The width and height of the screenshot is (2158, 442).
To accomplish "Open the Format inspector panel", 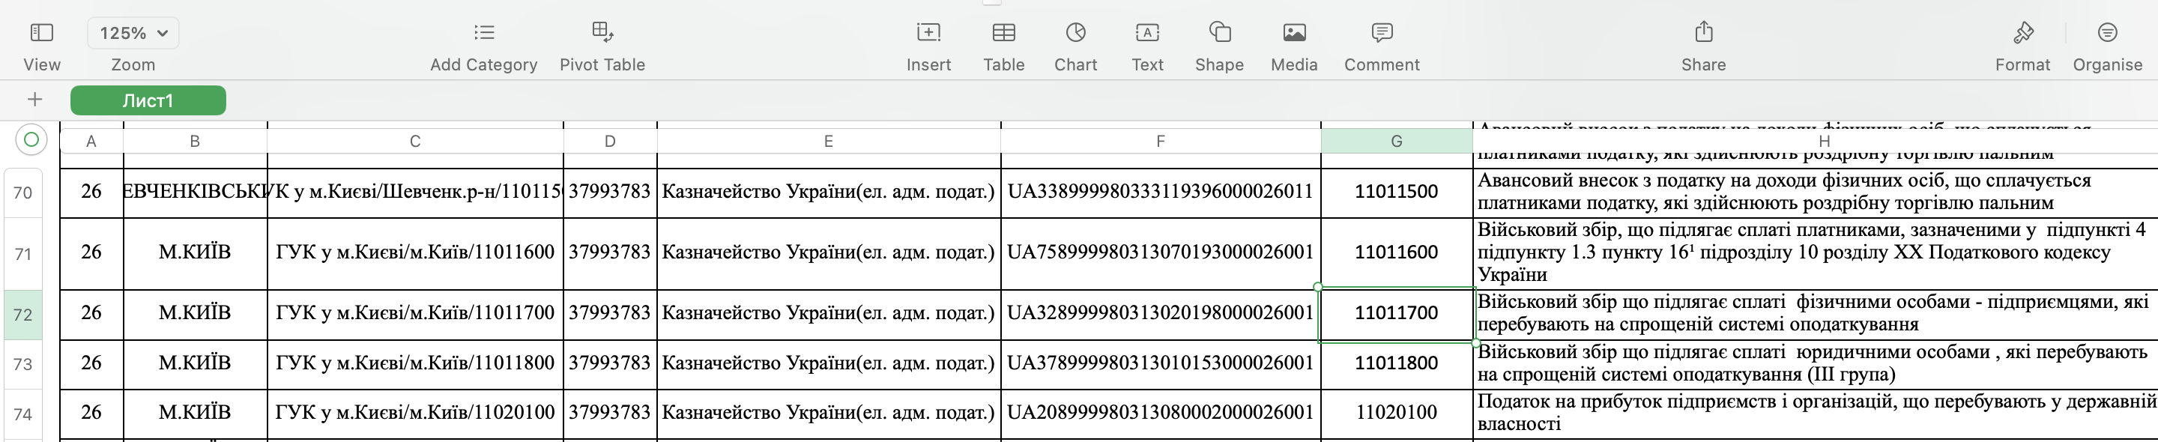I will tap(2022, 34).
